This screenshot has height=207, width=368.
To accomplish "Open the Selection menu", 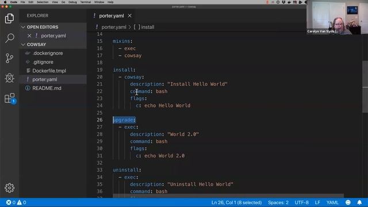I will 43,2.
